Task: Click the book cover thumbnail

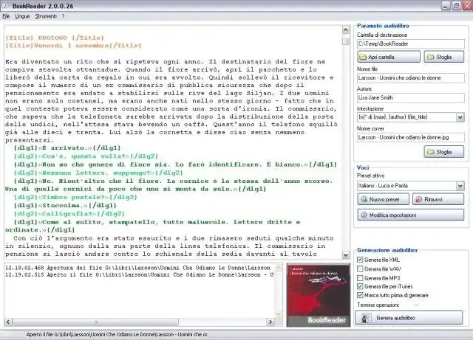Action: pyautogui.click(x=319, y=295)
